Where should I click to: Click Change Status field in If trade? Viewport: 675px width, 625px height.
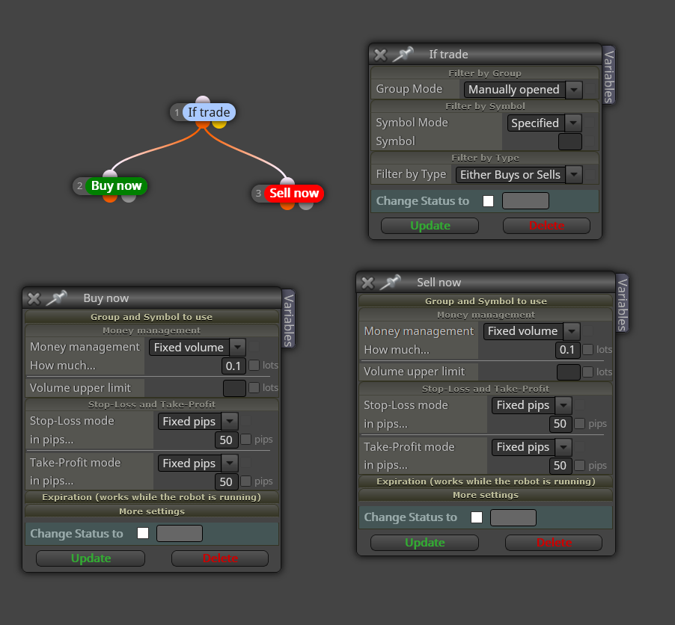pos(525,201)
